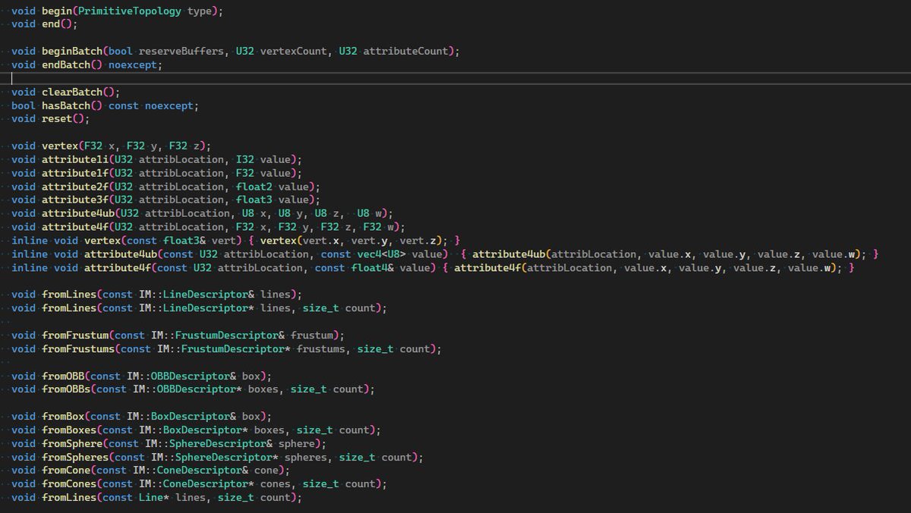Click the 'hasBatch' function name
This screenshot has height=513, width=911.
66,105
